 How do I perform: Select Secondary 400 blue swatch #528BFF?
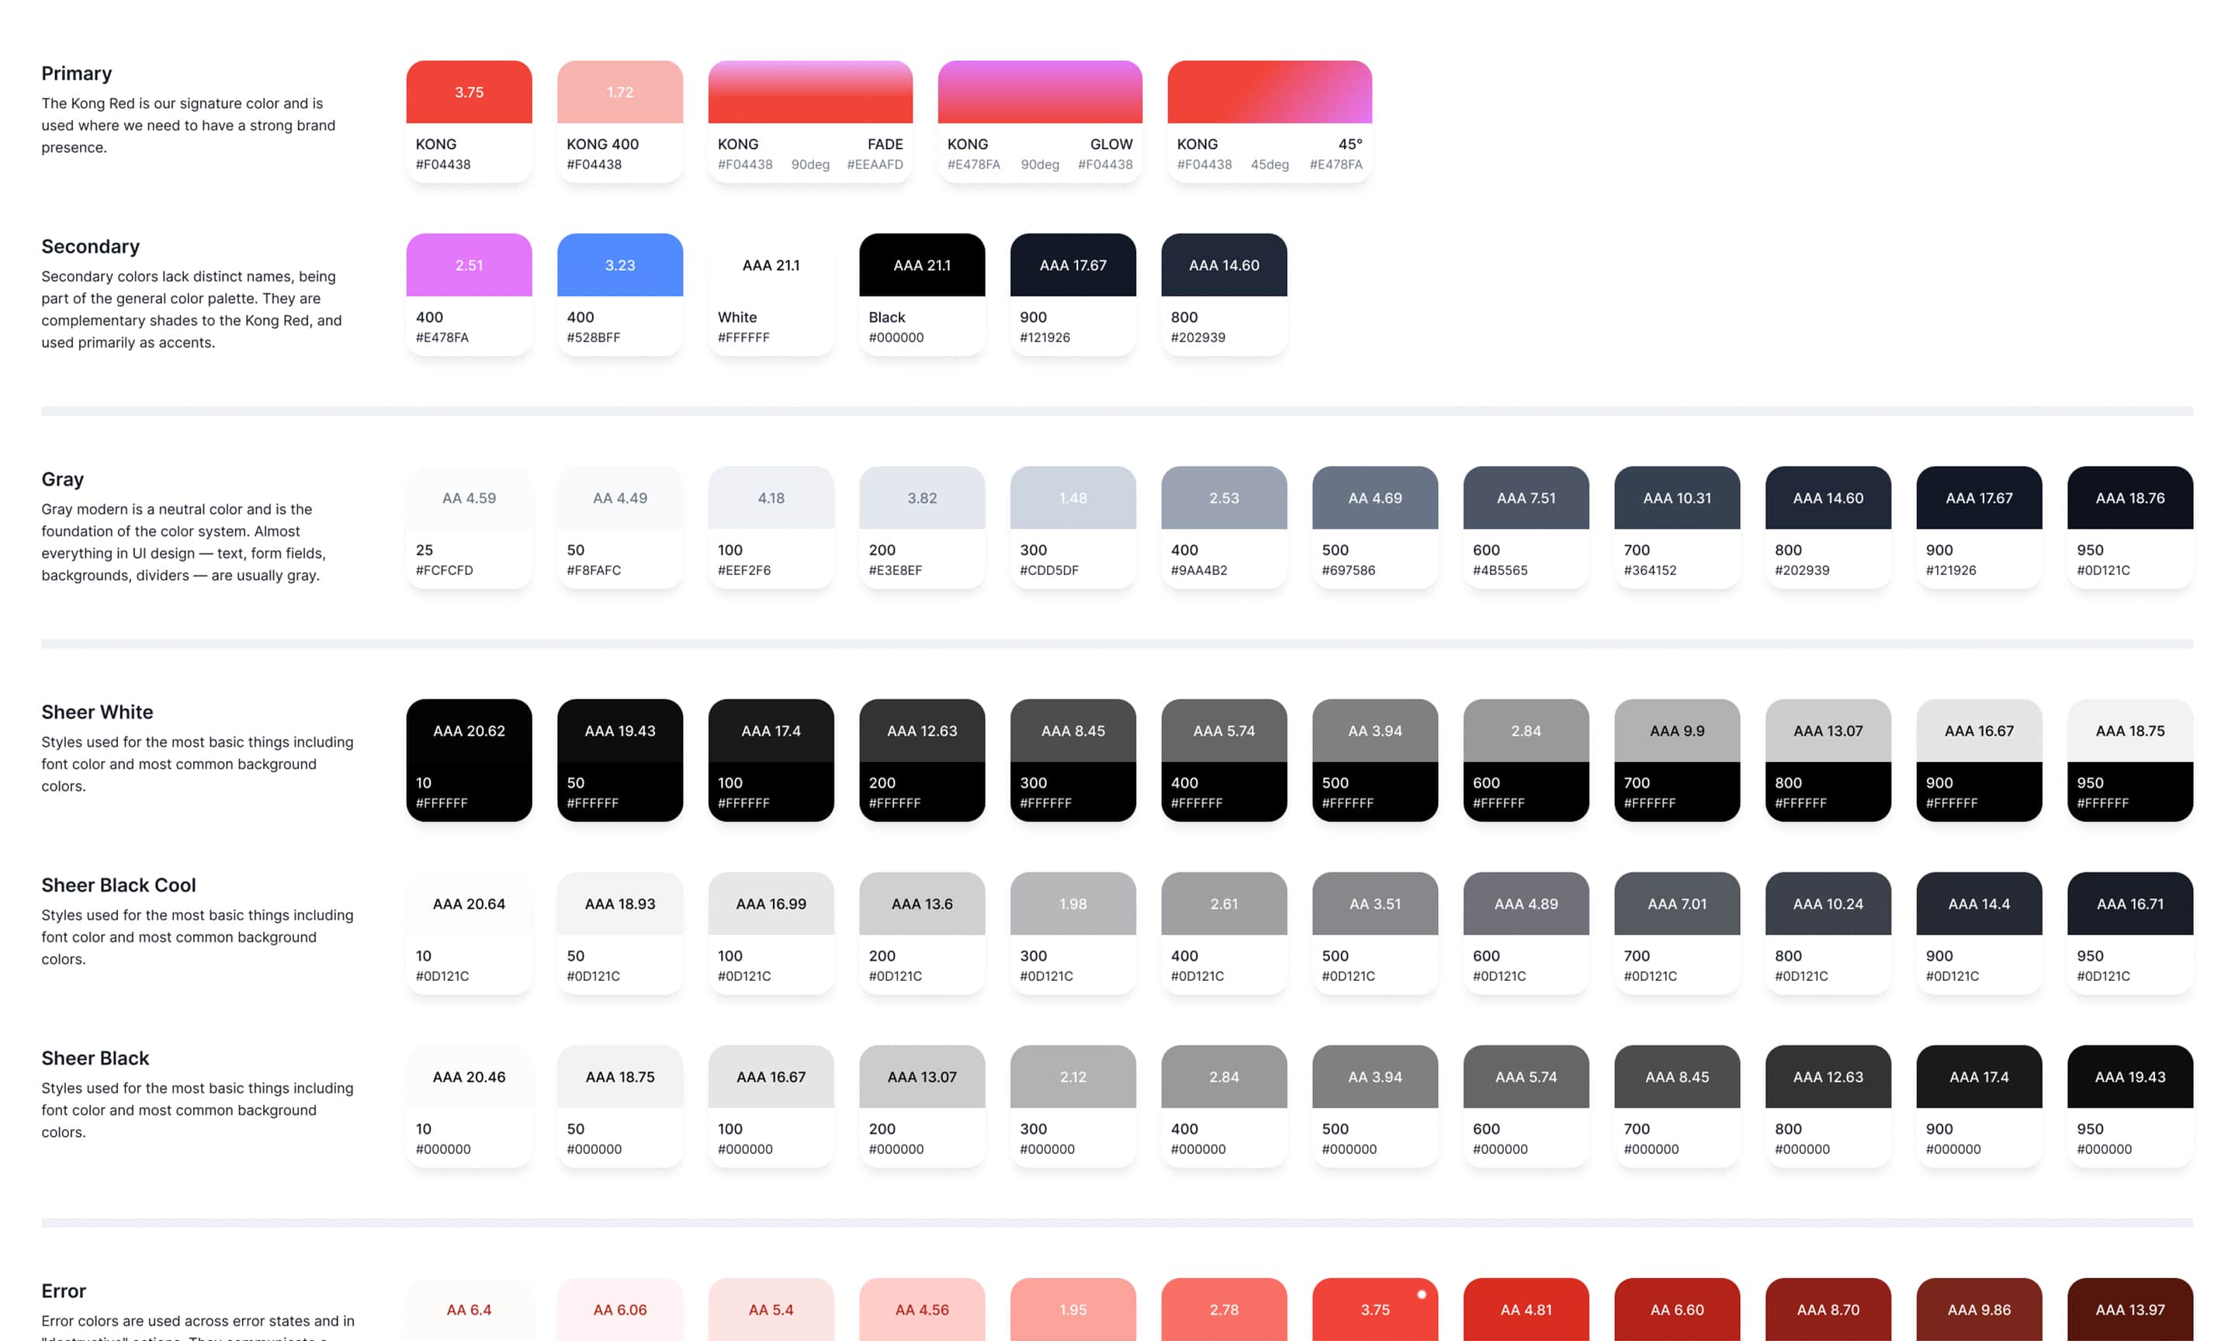tap(620, 295)
